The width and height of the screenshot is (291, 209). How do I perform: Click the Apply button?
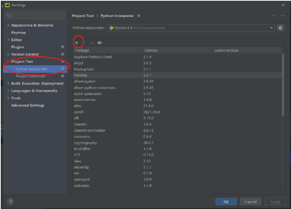tap(275, 201)
